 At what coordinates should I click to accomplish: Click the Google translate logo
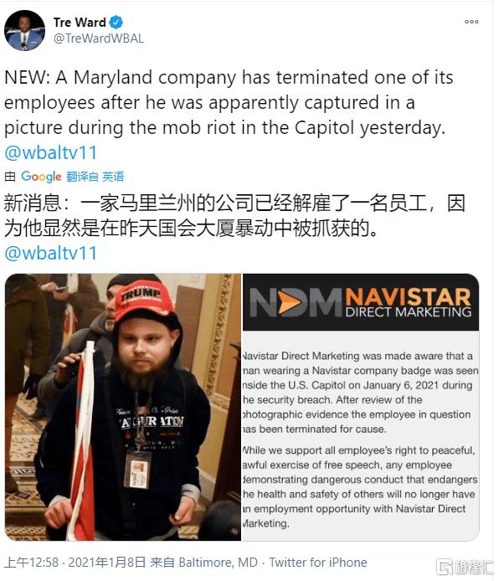tap(41, 177)
